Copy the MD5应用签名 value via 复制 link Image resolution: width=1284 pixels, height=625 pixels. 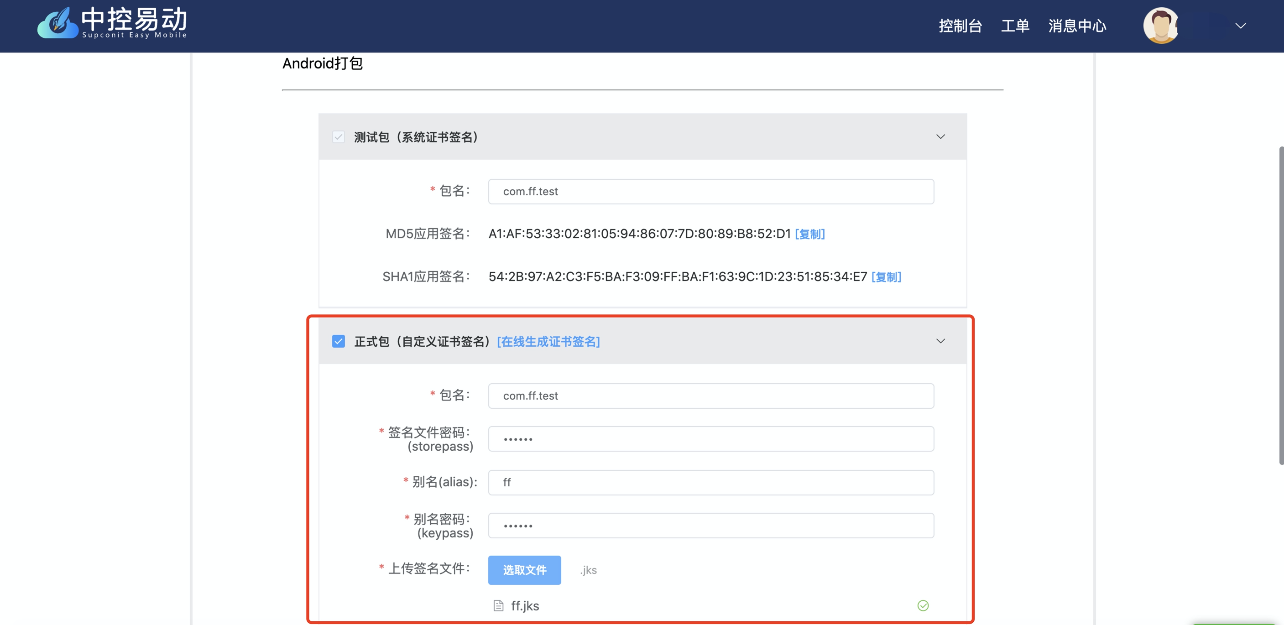click(x=809, y=234)
